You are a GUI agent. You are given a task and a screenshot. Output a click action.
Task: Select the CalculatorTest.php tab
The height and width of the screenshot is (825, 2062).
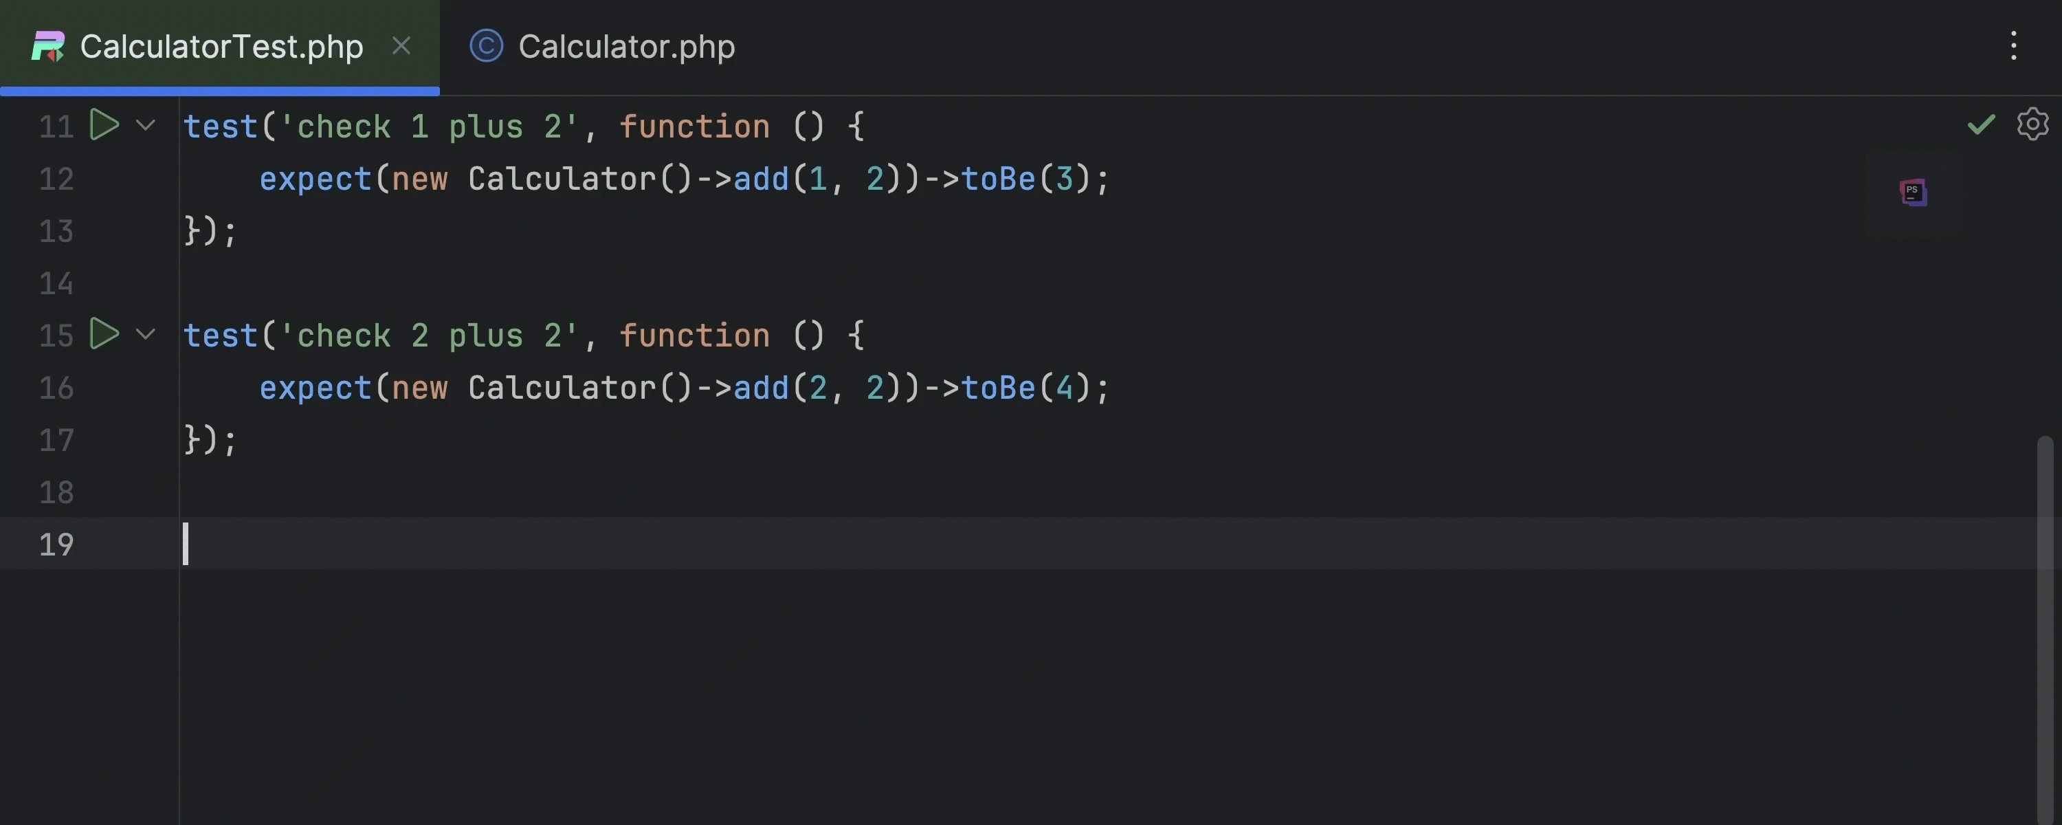tap(221, 47)
